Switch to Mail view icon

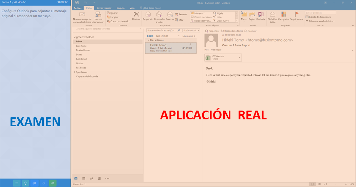[x=76, y=179]
